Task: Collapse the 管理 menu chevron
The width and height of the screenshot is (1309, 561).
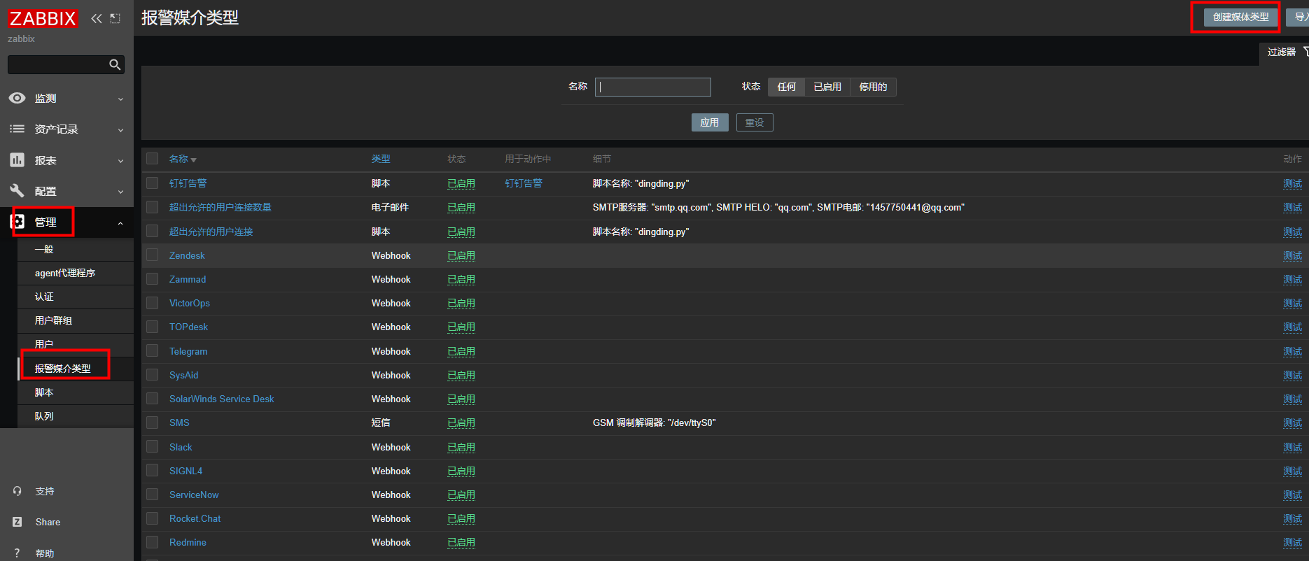Action: (x=120, y=222)
